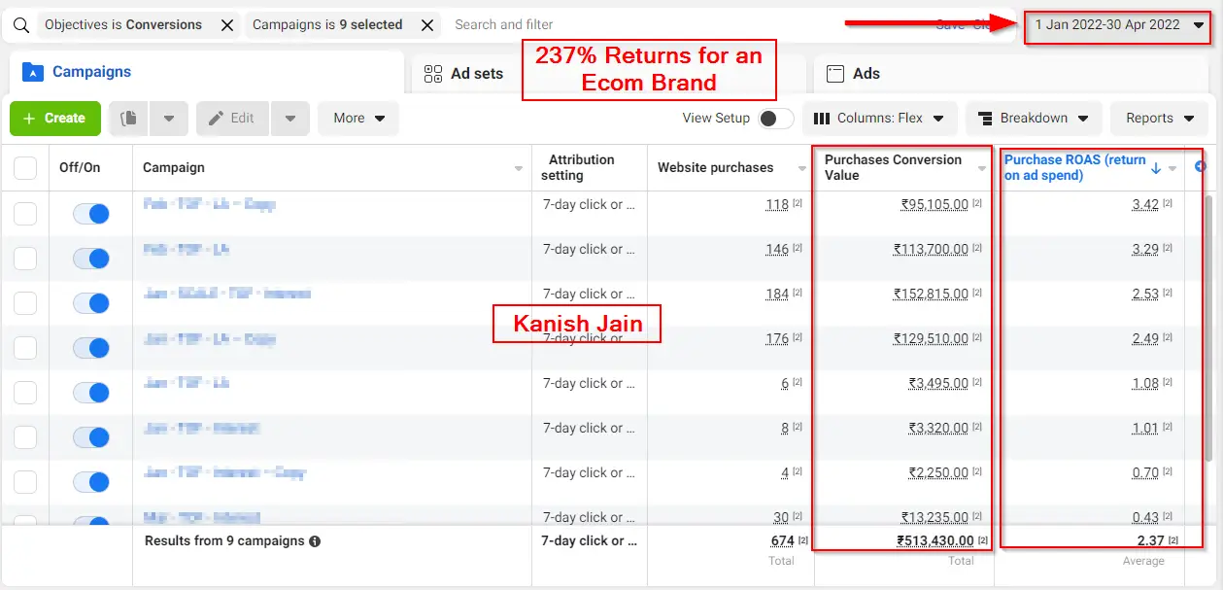Remove the Objectives is Conversions filter

tap(227, 25)
